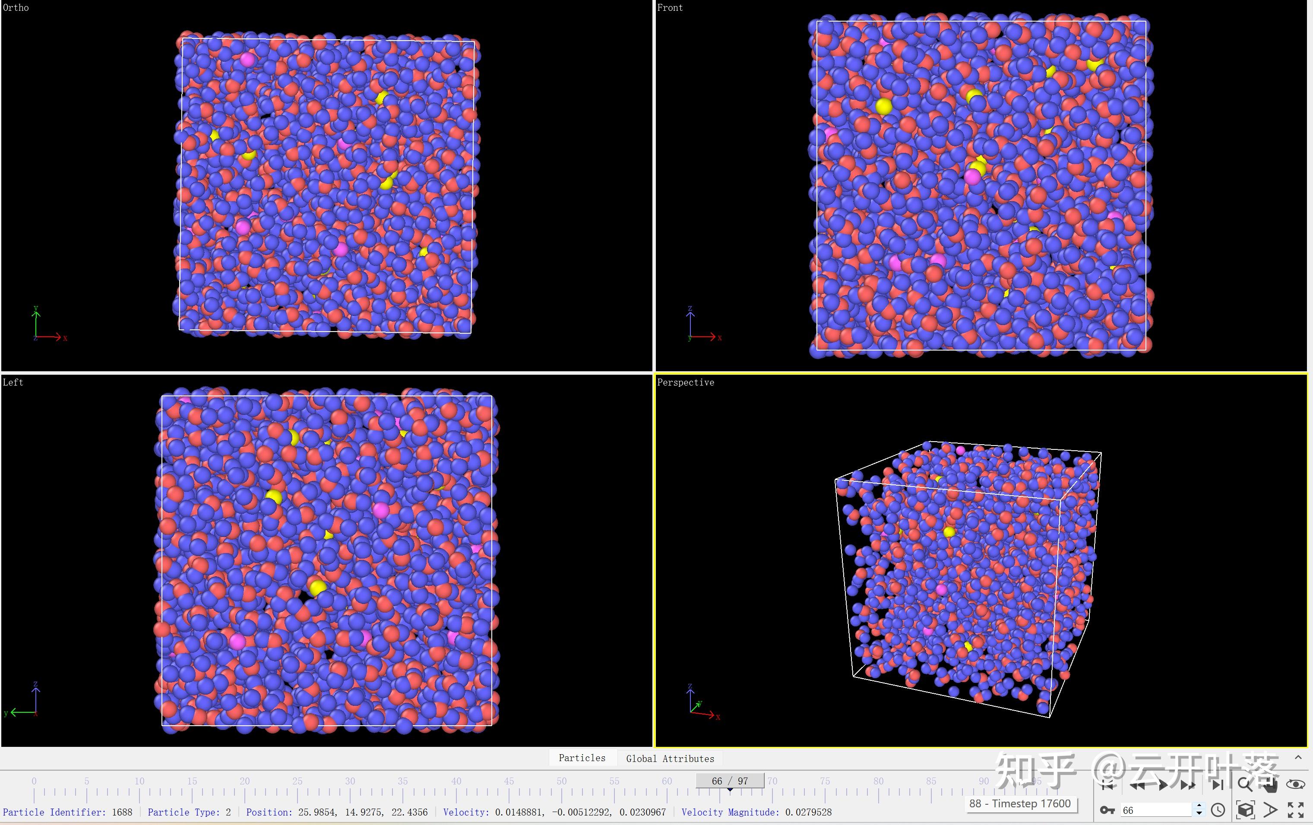
Task: Select the zoom magnifier tool
Action: coord(1244,785)
